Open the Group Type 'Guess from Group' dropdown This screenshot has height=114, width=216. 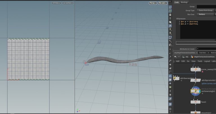[206, 10]
